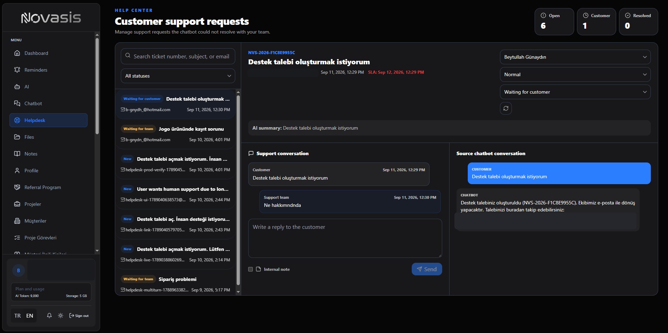Click the Referral Program handshake icon
The width and height of the screenshot is (668, 333).
pyautogui.click(x=17, y=187)
